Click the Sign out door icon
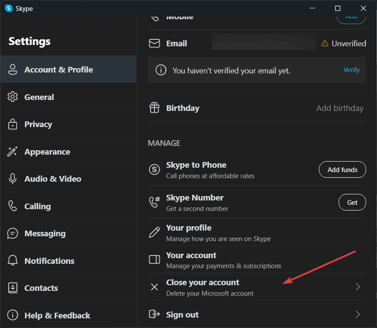This screenshot has width=377, height=328. pyautogui.click(x=154, y=314)
